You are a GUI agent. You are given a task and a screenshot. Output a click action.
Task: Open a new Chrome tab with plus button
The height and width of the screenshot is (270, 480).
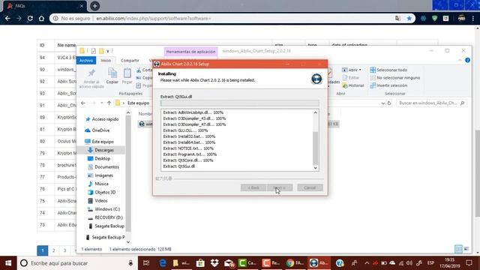click(95, 6)
